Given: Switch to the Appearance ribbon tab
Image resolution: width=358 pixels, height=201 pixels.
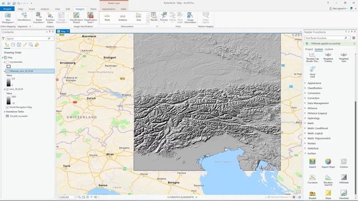Looking at the screenshot, I should [x=109, y=9].
